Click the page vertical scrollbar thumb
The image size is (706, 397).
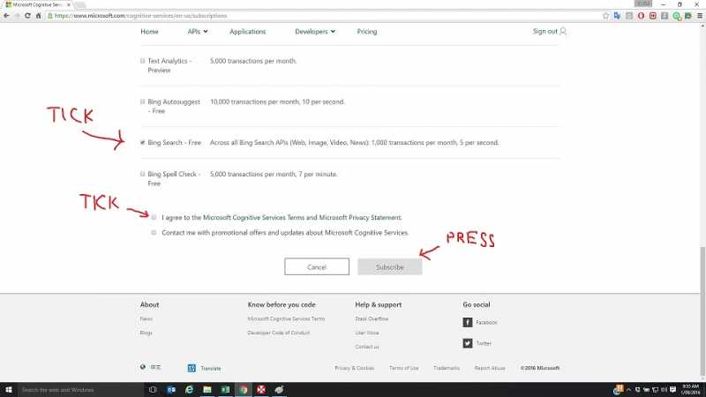pyautogui.click(x=702, y=311)
